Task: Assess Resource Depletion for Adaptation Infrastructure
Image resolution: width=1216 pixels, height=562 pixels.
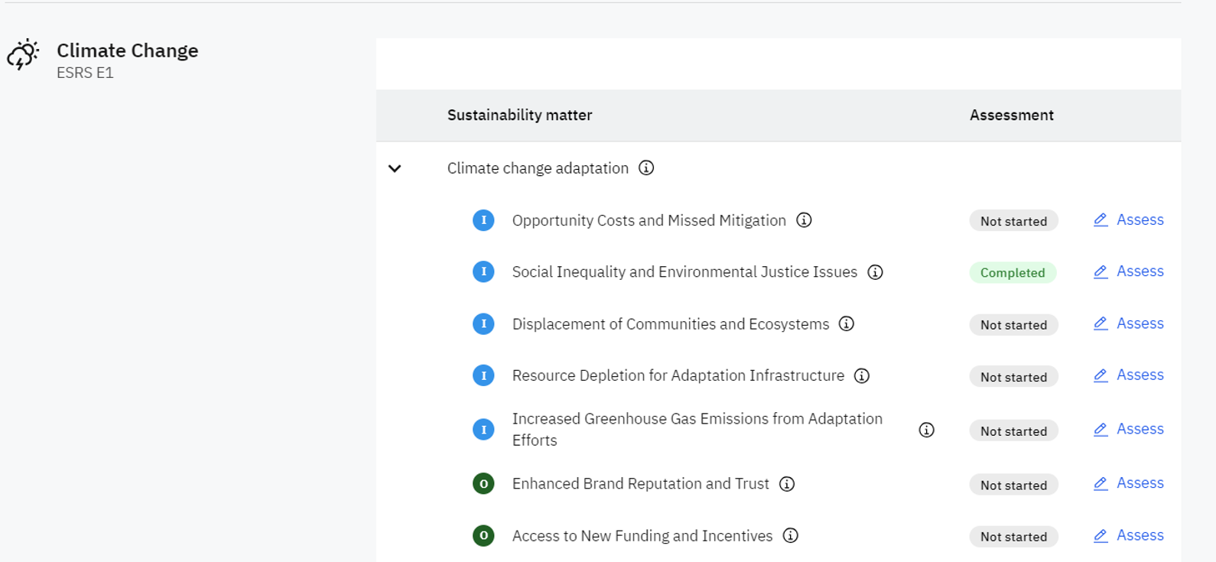Action: pos(1129,375)
